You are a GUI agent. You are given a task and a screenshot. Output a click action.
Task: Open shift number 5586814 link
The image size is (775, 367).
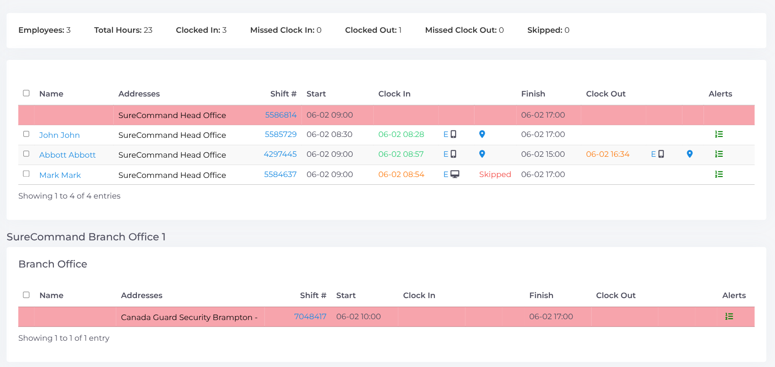tap(281, 115)
